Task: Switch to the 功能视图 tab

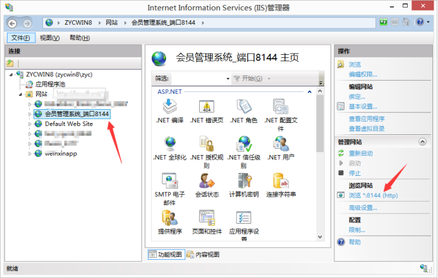Action: coord(166,254)
